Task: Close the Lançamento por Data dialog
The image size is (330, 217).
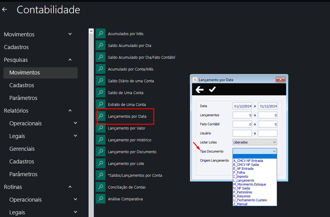Action: click(x=280, y=79)
